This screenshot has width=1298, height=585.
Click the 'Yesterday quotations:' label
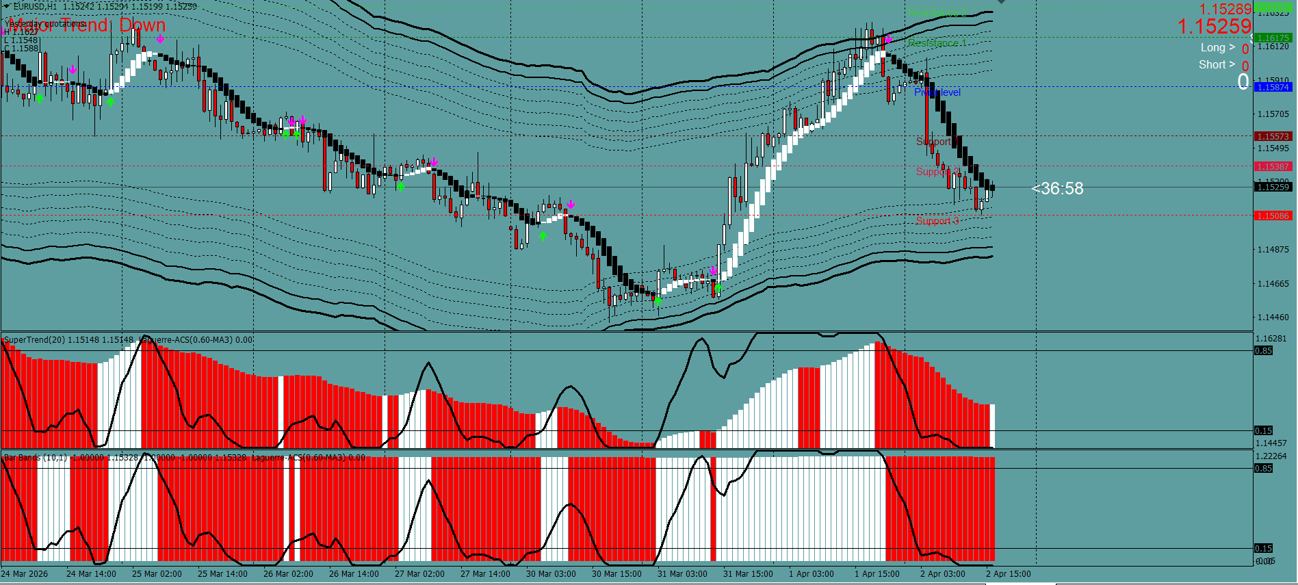point(45,23)
